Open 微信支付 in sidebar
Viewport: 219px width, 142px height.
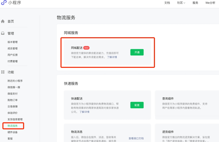tap(13, 94)
